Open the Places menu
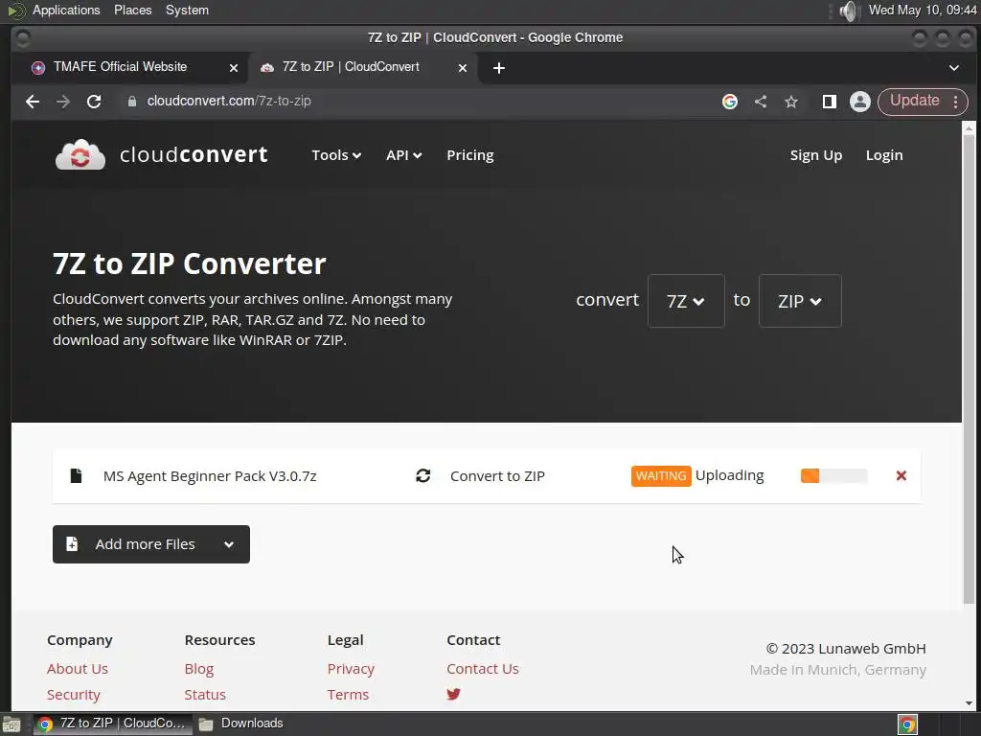 (x=132, y=10)
